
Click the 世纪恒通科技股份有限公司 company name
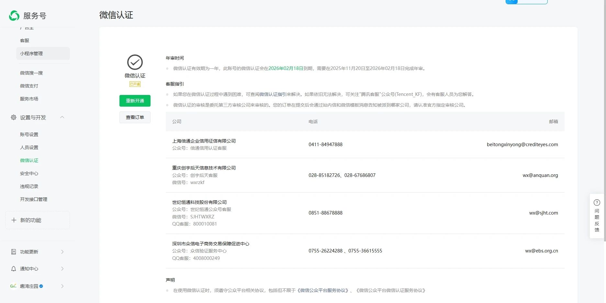(x=199, y=202)
